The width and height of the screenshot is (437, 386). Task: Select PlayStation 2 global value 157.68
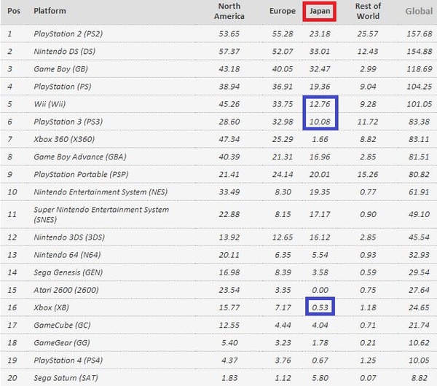click(x=420, y=34)
